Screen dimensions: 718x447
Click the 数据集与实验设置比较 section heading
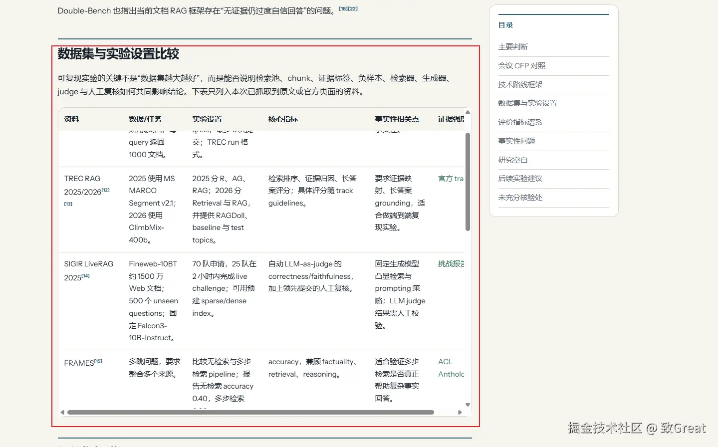118,54
